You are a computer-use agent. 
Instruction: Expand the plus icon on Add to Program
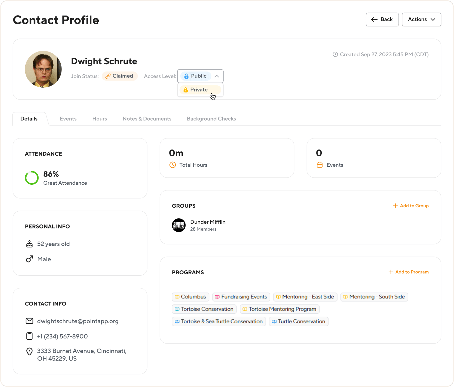pyautogui.click(x=390, y=272)
